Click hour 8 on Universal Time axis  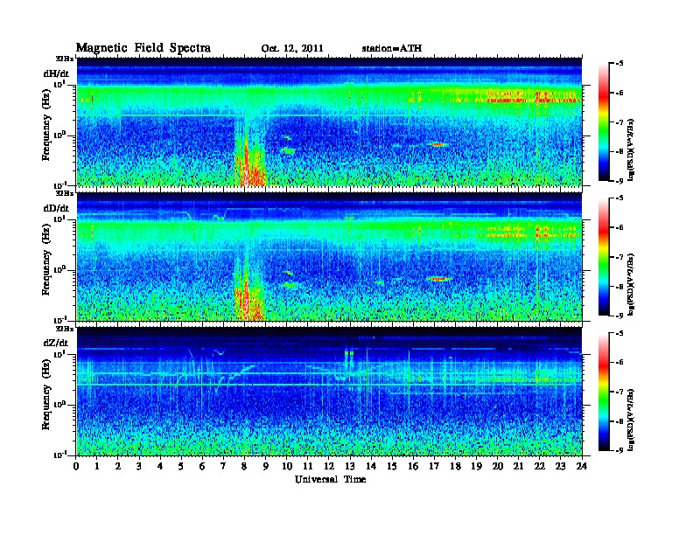pos(244,467)
